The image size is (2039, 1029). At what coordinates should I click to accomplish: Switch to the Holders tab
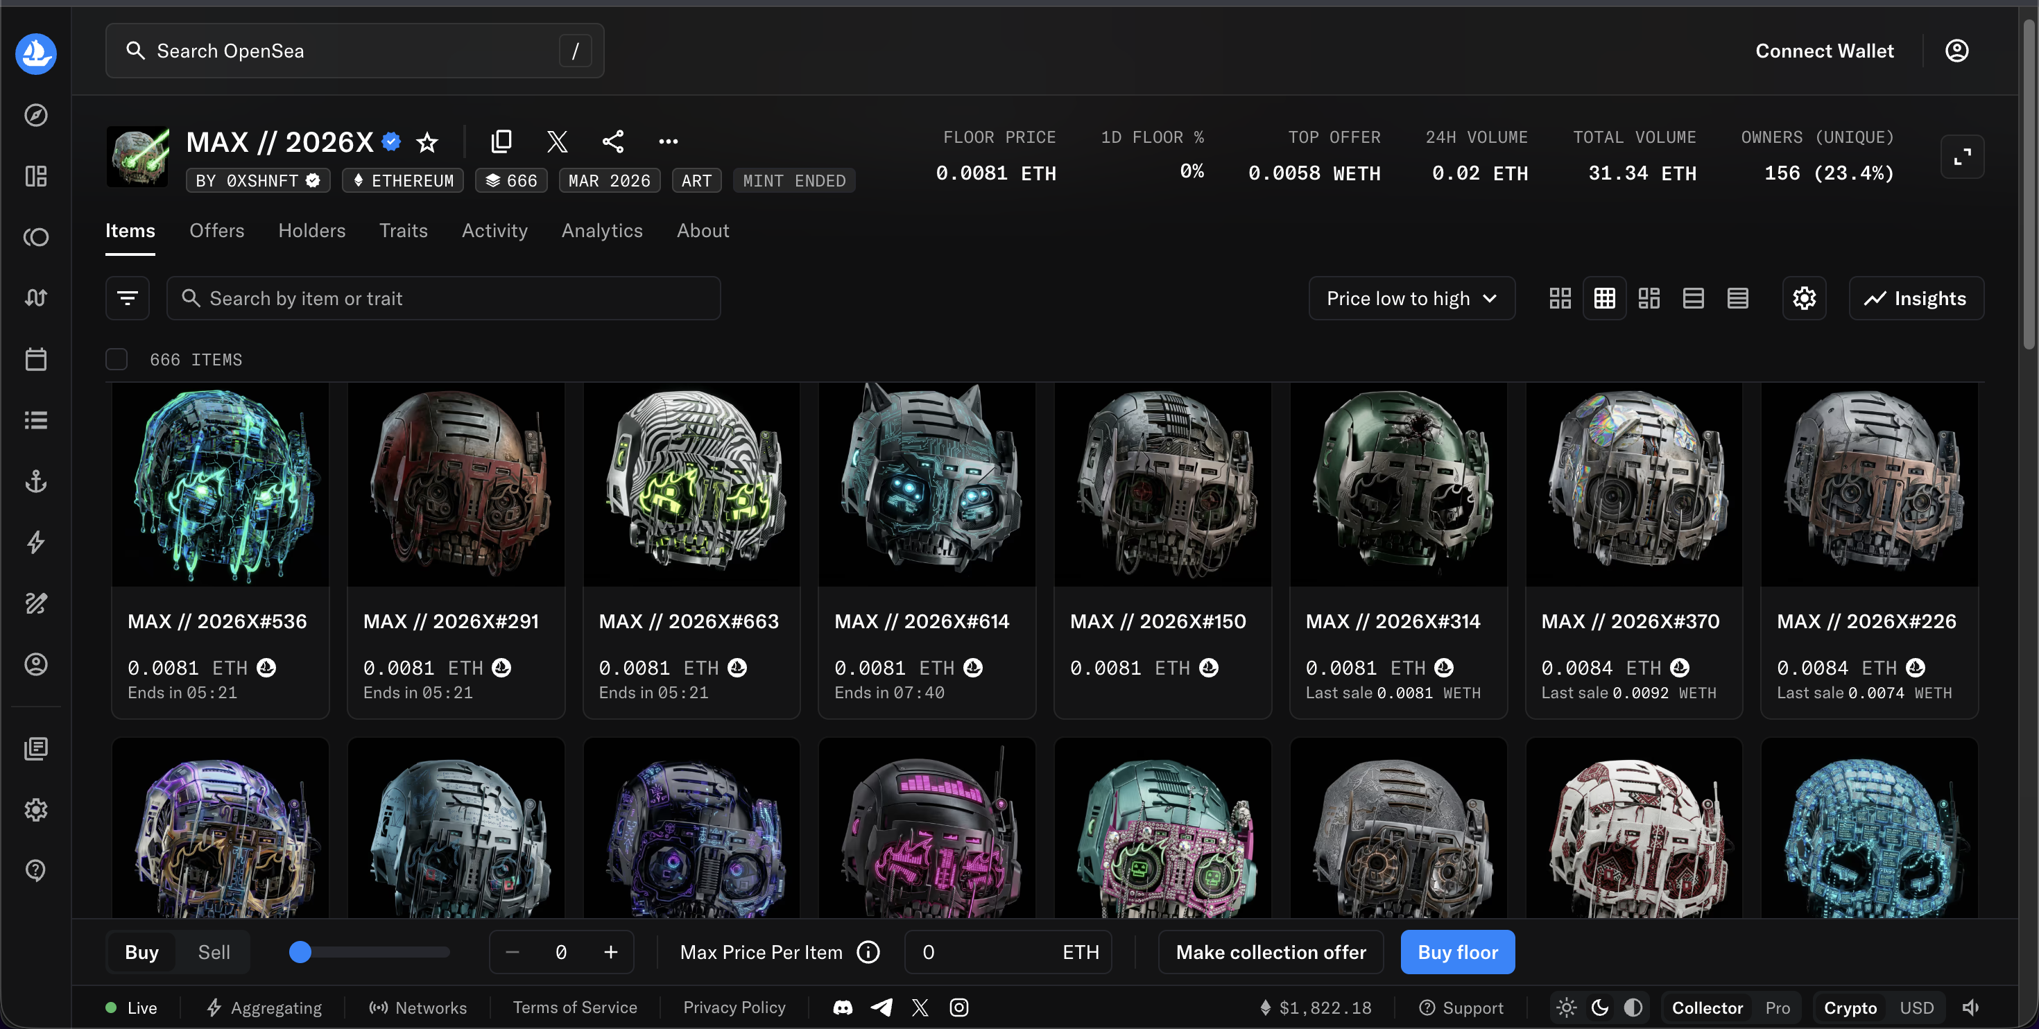[312, 230]
